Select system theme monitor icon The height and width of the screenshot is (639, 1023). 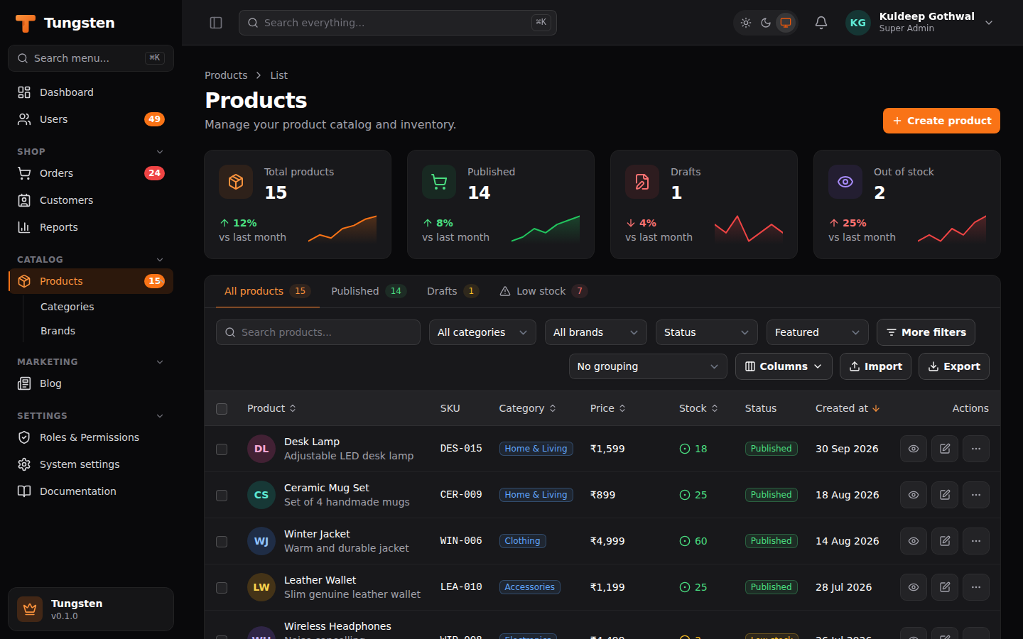(x=786, y=23)
